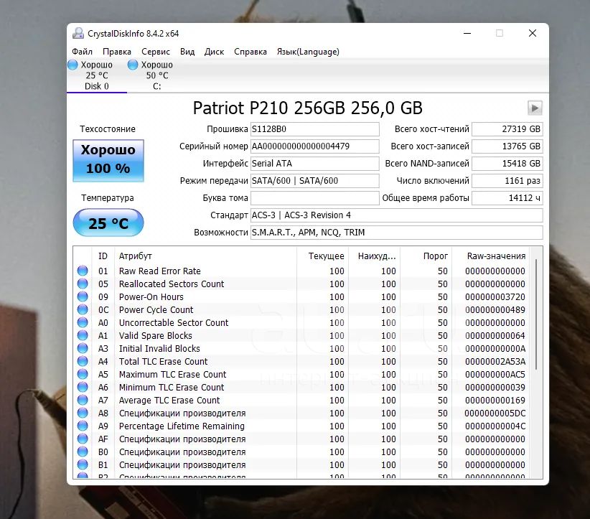590x519 pixels.
Task: Click the C: drive blue status orb
Action: 133,65
